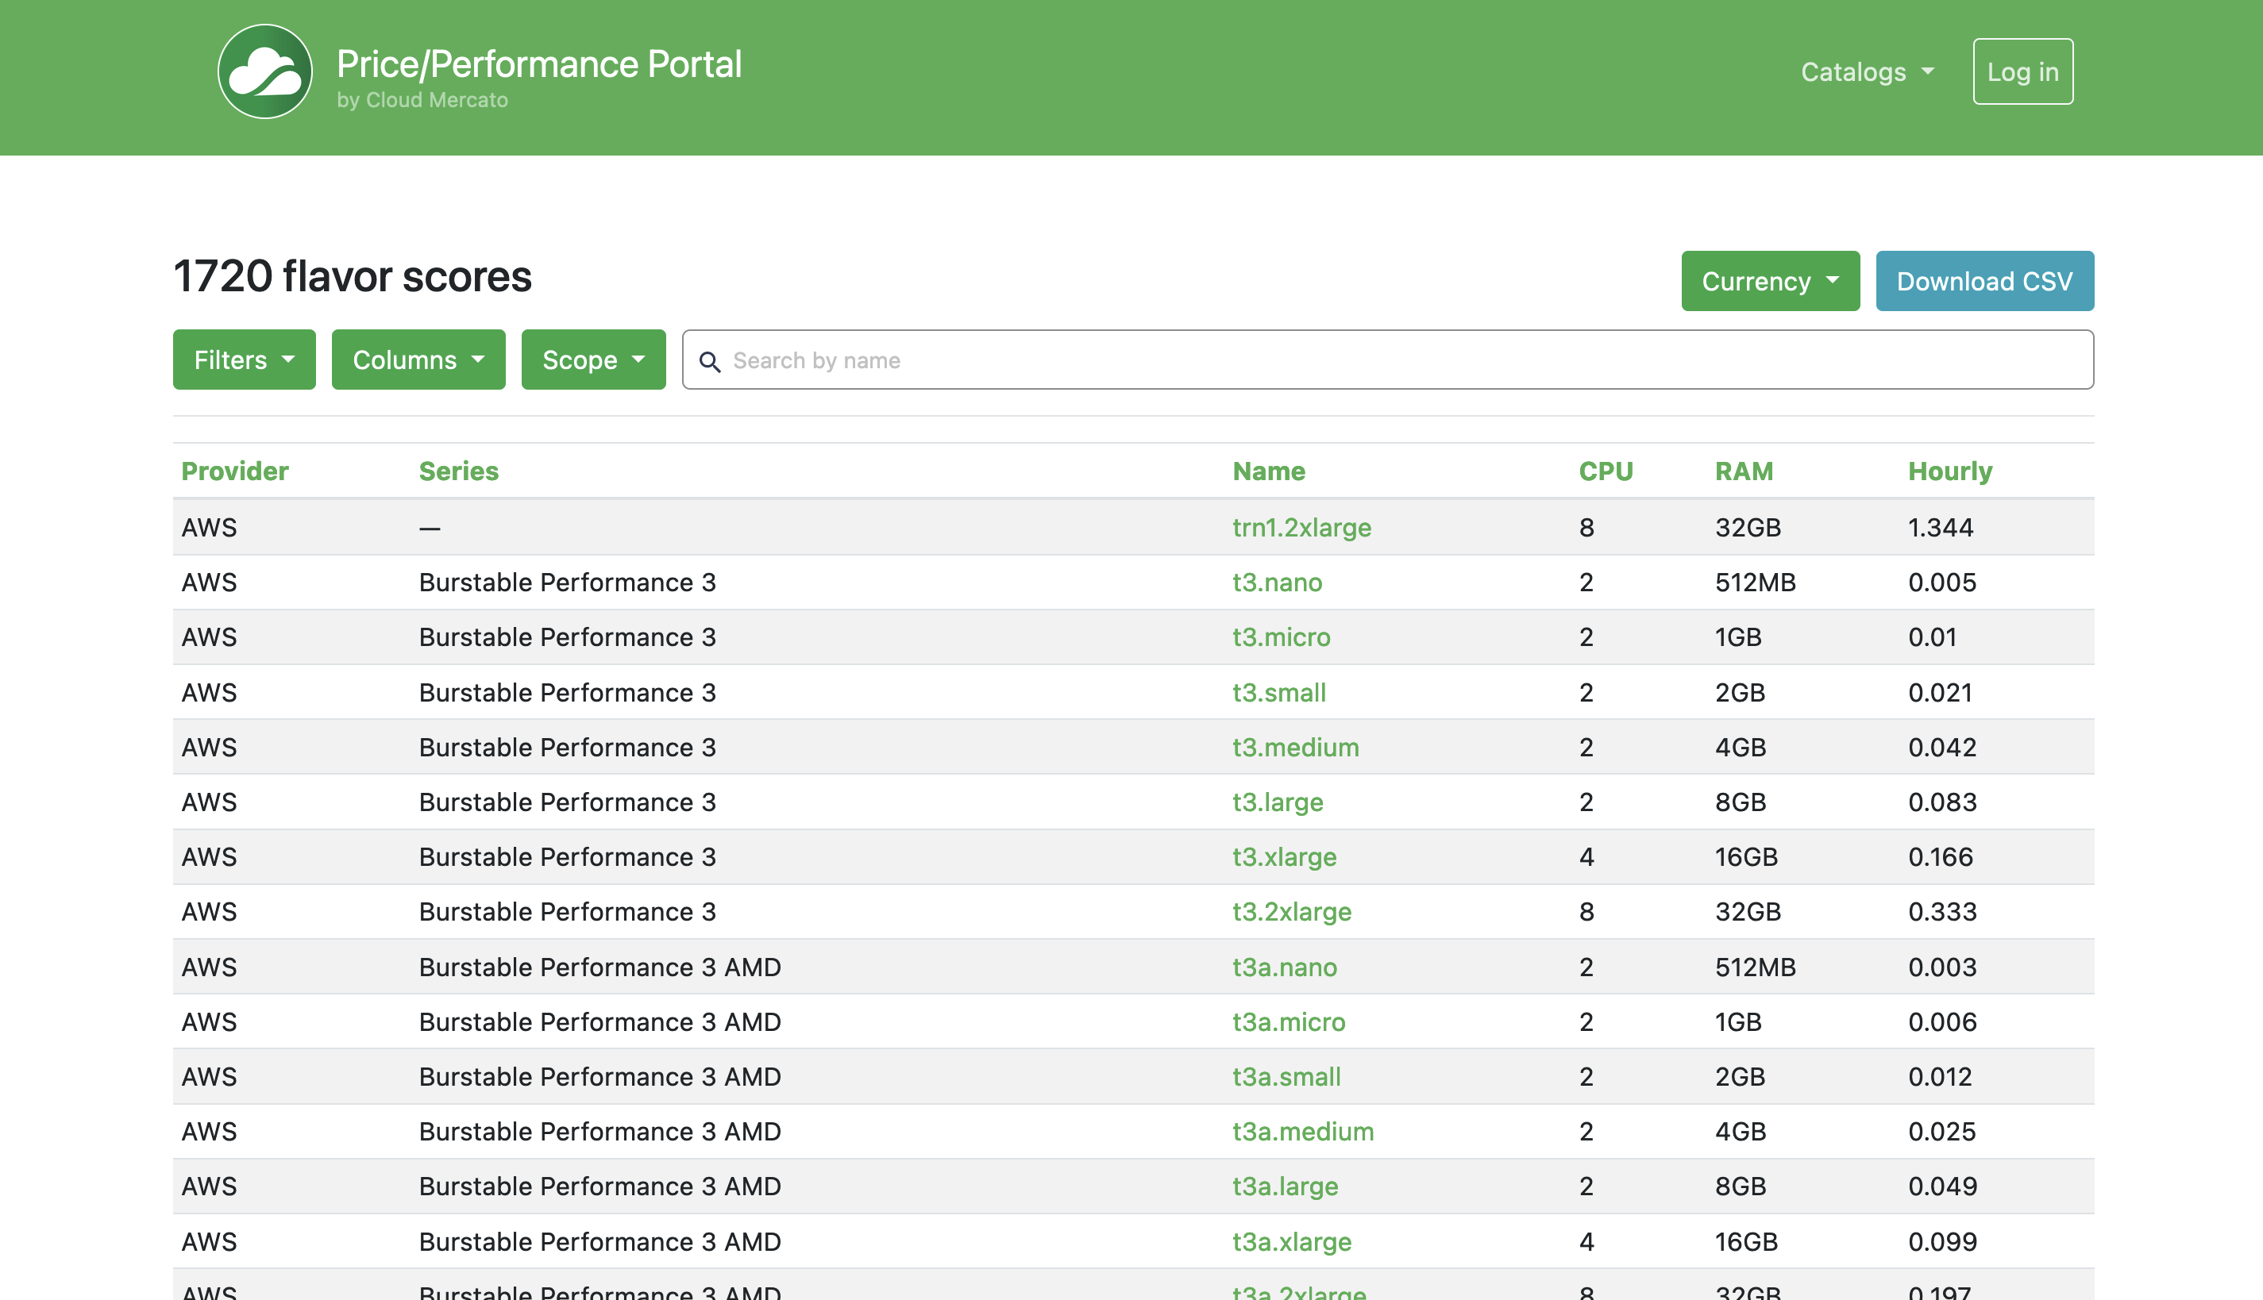Screen dimensions: 2263x1300
Task: Open Price/Performance Portal title link
Action: [538, 63]
